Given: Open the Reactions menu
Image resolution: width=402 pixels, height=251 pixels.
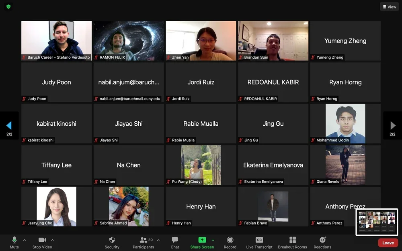Looking at the screenshot, I should [322, 243].
